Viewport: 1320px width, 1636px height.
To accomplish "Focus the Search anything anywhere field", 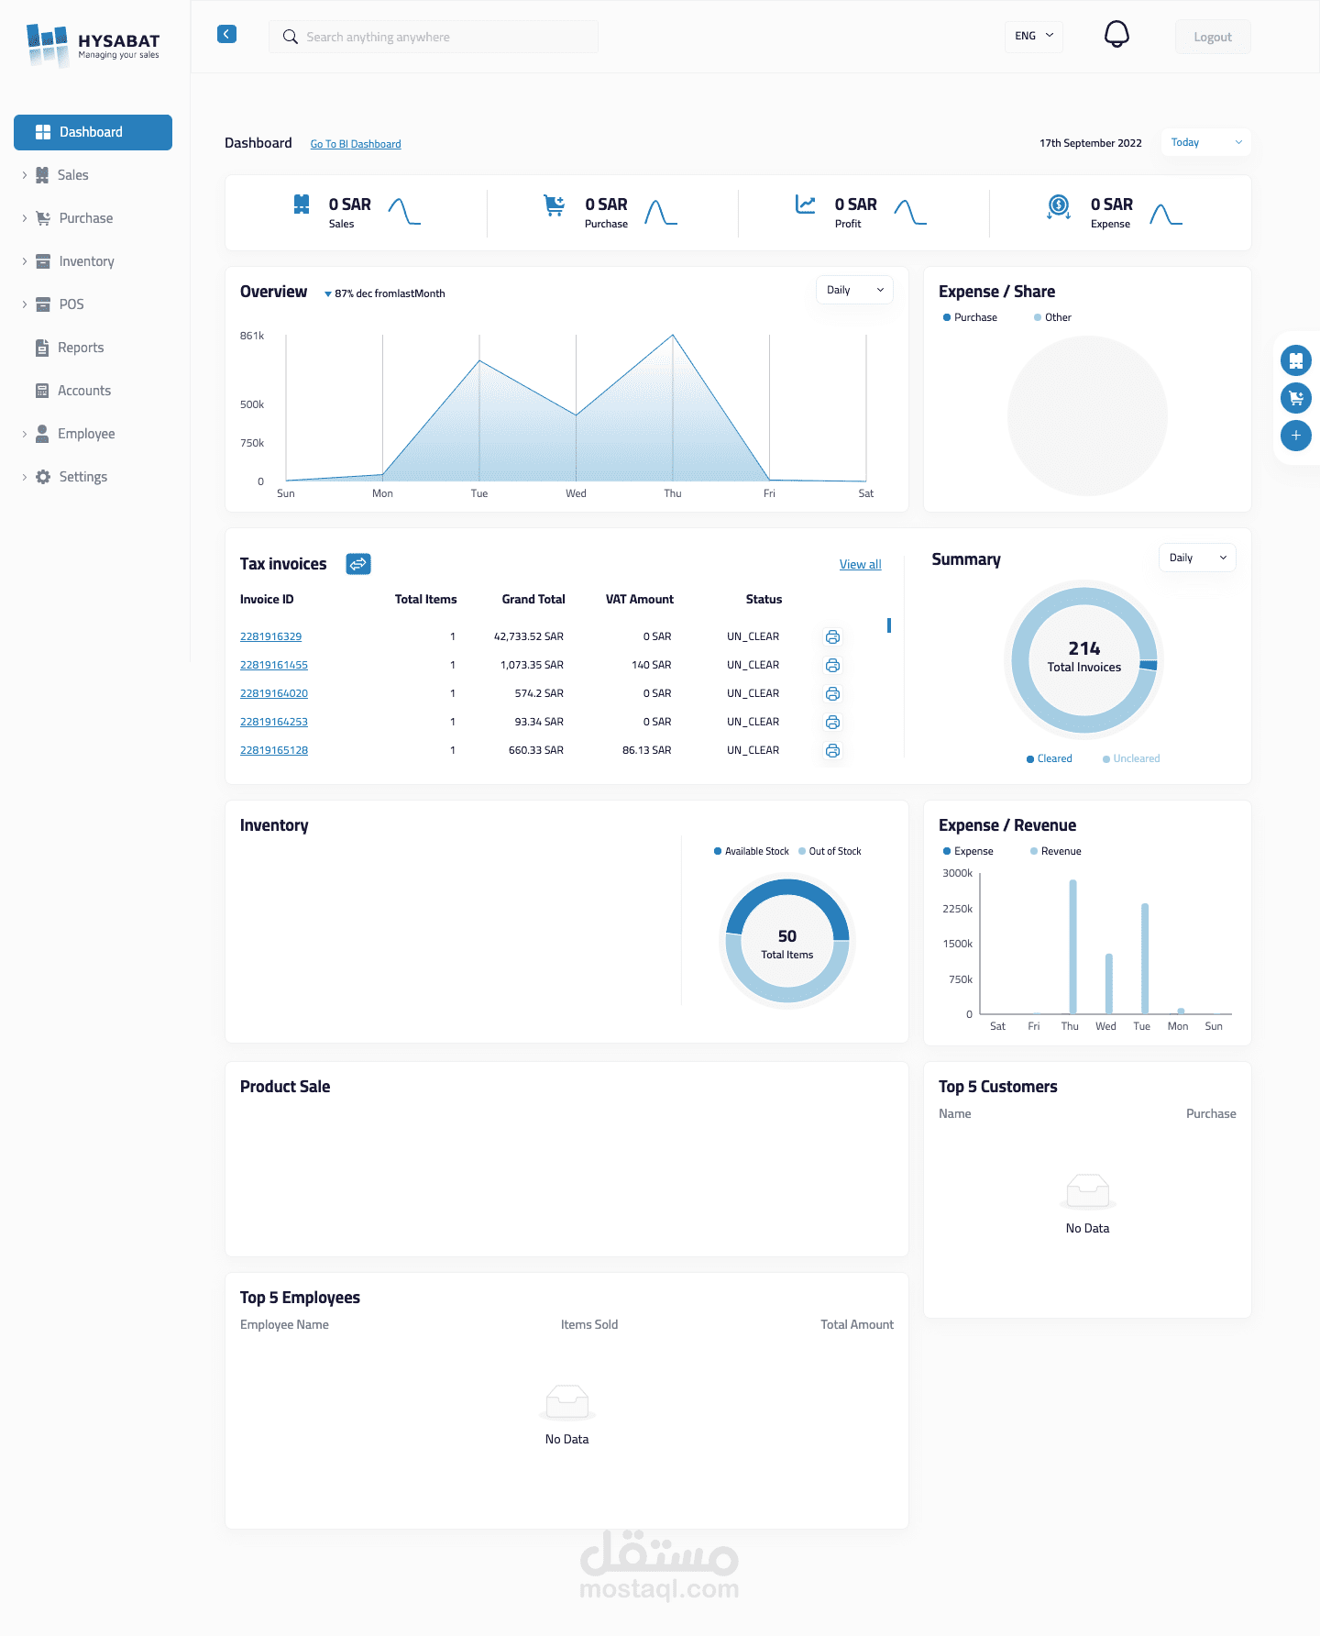I will [x=434, y=37].
